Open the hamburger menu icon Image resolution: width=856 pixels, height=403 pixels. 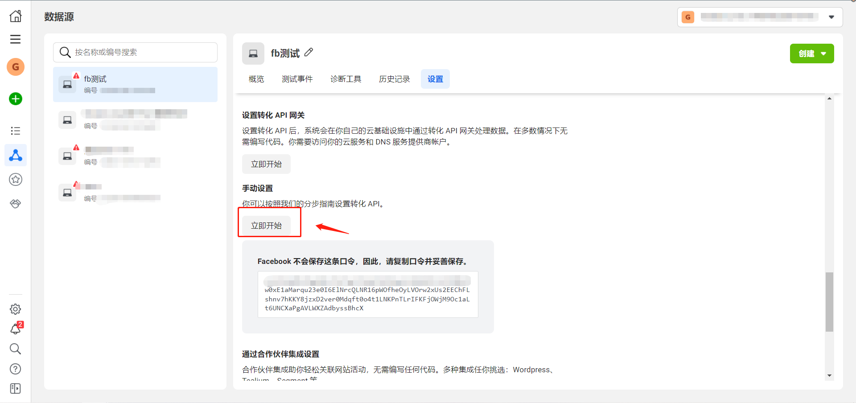click(x=16, y=39)
